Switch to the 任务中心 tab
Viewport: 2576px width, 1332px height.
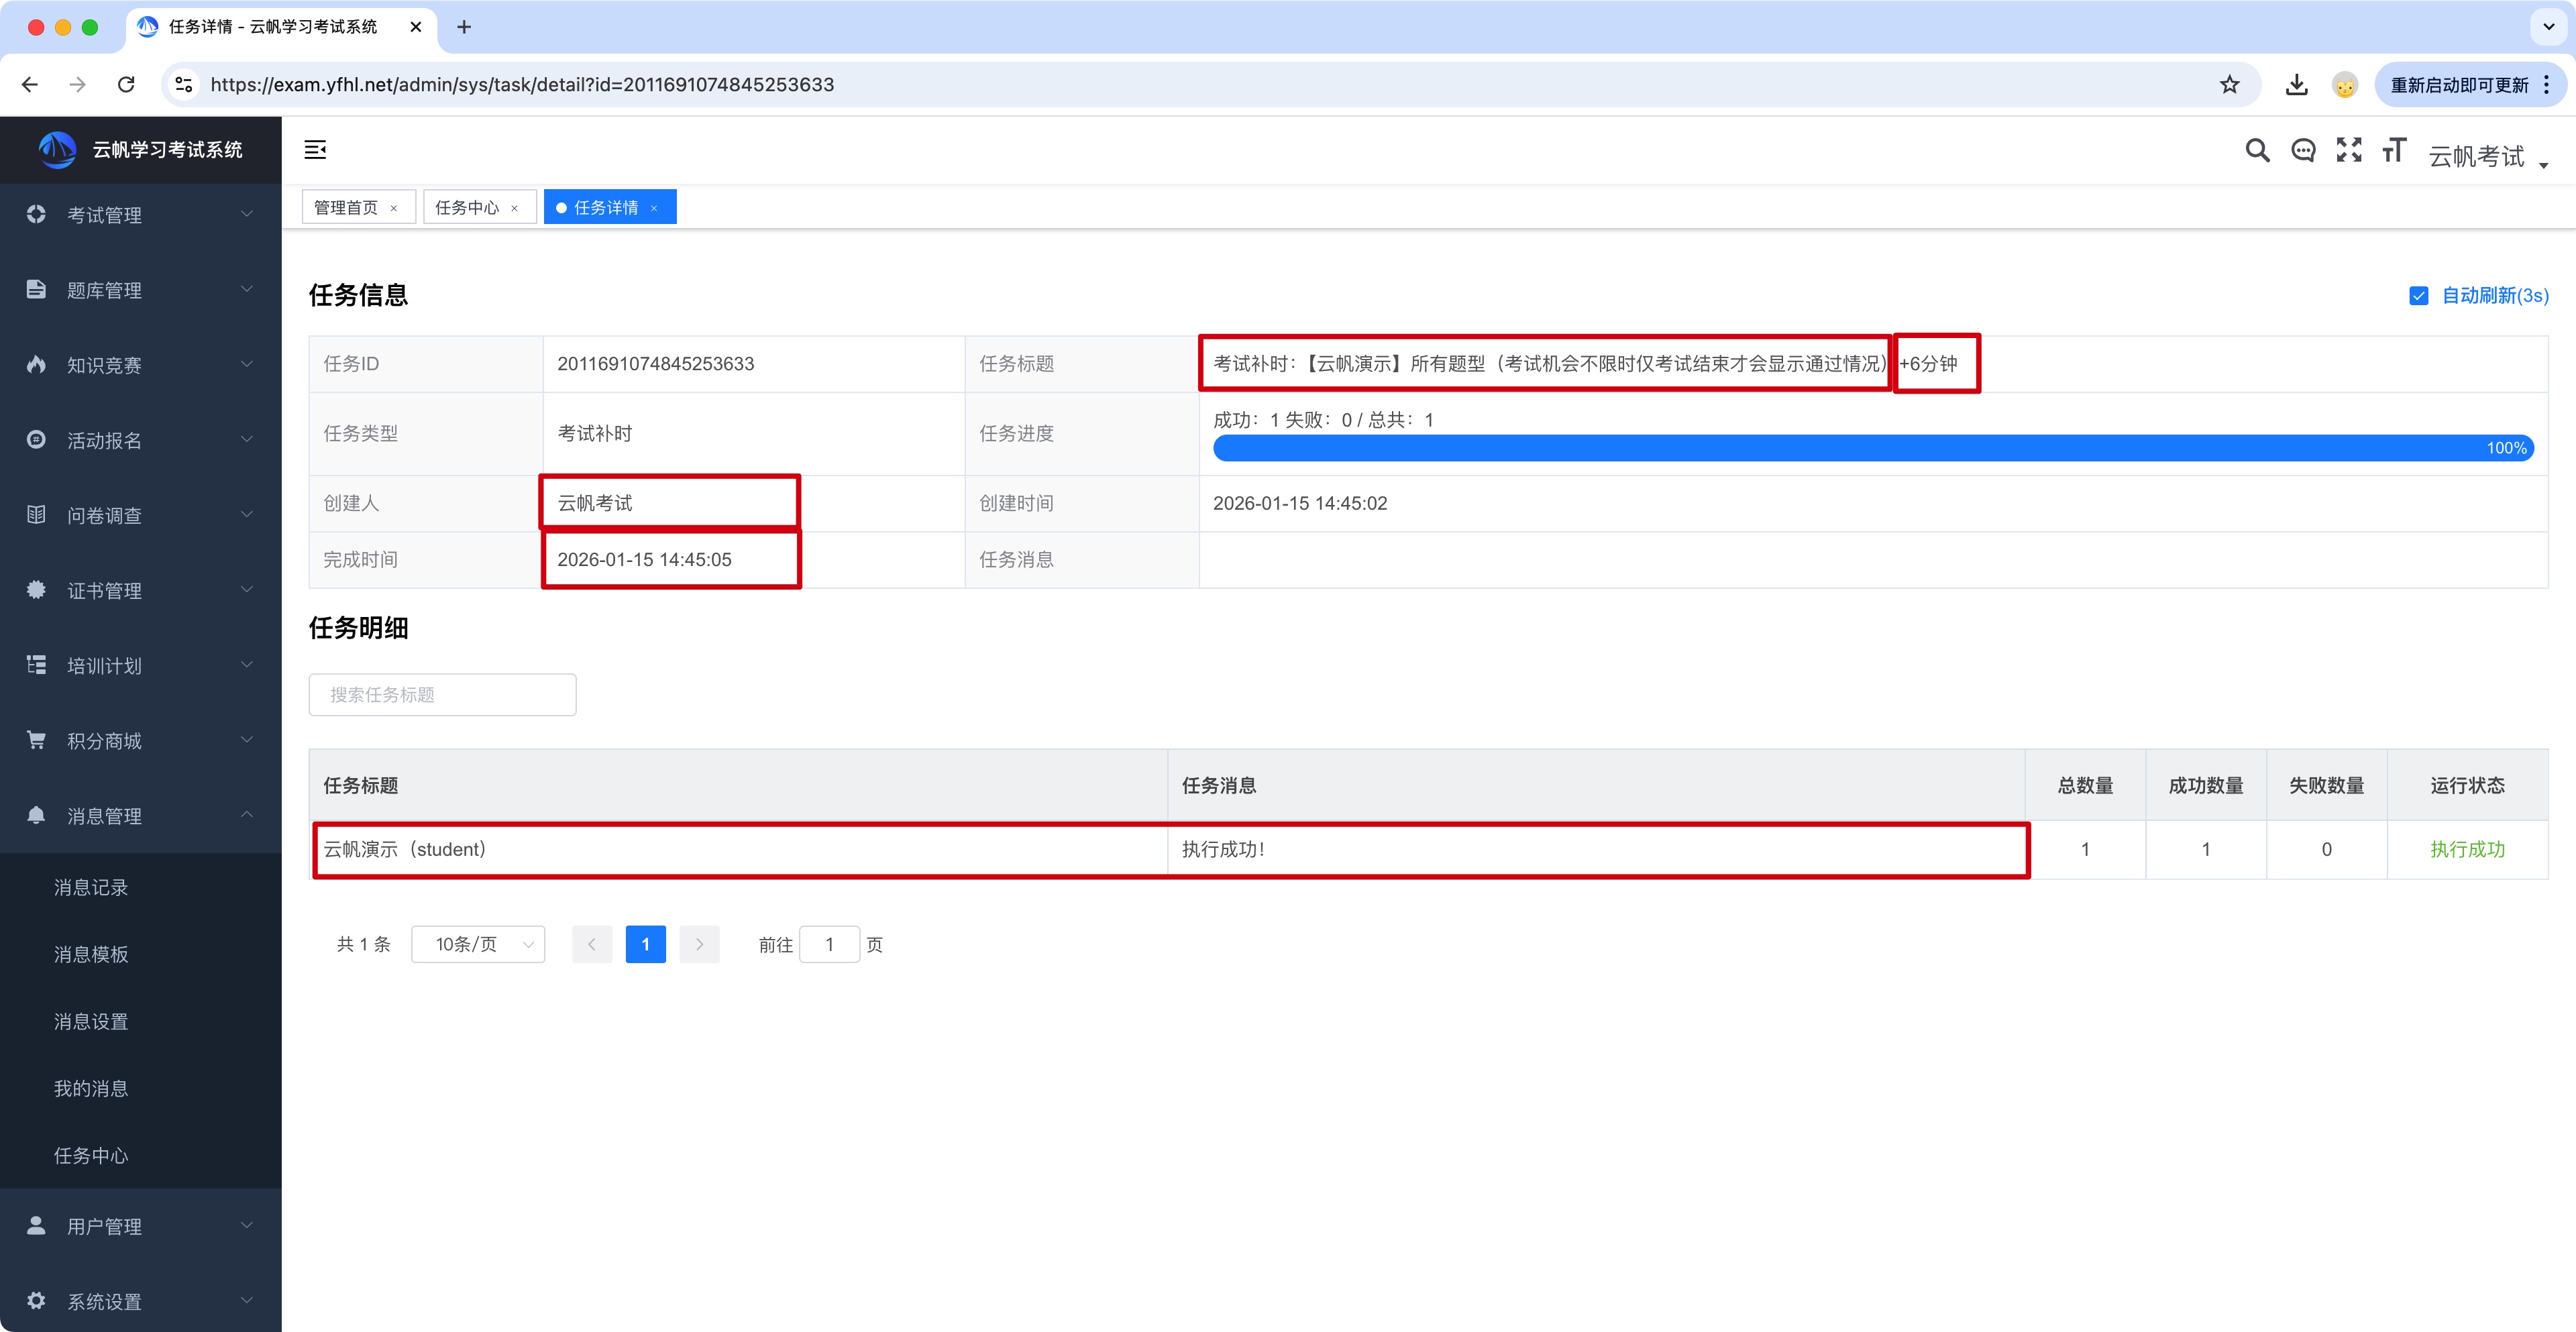(467, 207)
